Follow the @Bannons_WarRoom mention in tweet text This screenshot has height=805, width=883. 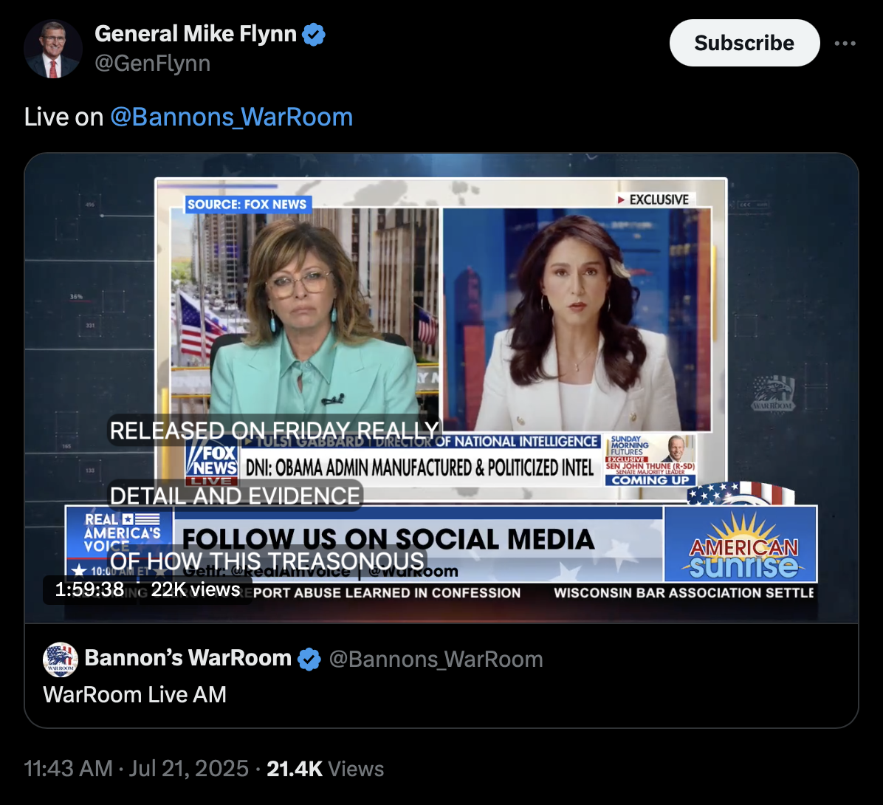pos(231,117)
